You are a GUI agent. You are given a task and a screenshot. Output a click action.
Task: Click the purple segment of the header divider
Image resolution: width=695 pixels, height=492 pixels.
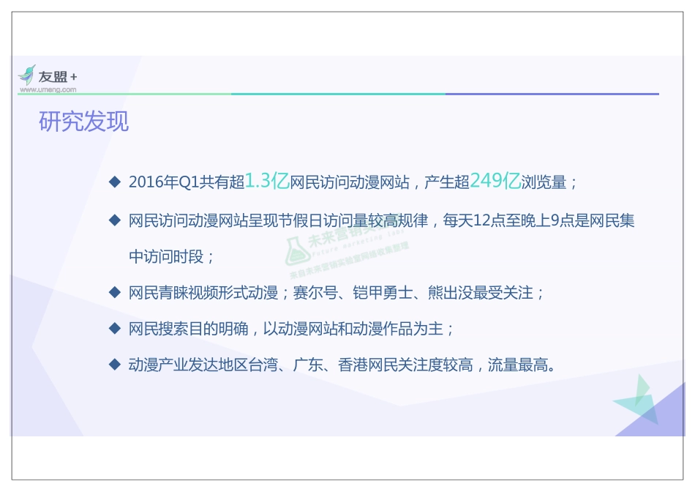[x=552, y=94]
